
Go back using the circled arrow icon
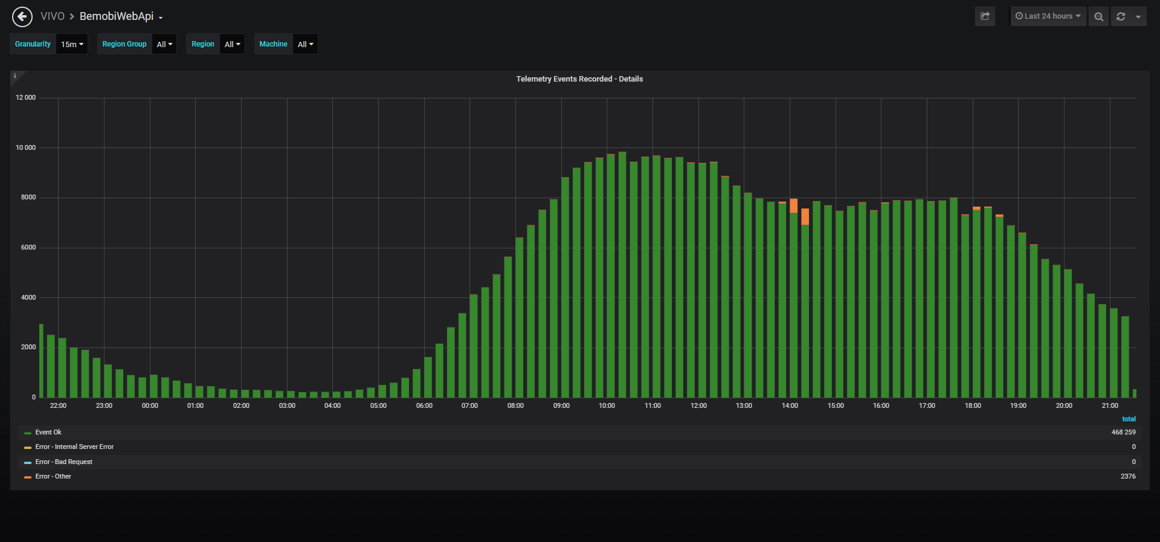pos(22,16)
